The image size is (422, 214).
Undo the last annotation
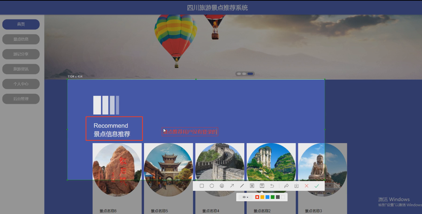pos(272,186)
